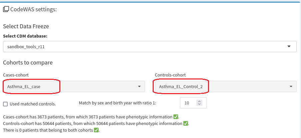This screenshot has width=301, height=138.
Task: Open the sandbox_tools_r11 database dropdown
Action: pyautogui.click(x=150, y=46)
